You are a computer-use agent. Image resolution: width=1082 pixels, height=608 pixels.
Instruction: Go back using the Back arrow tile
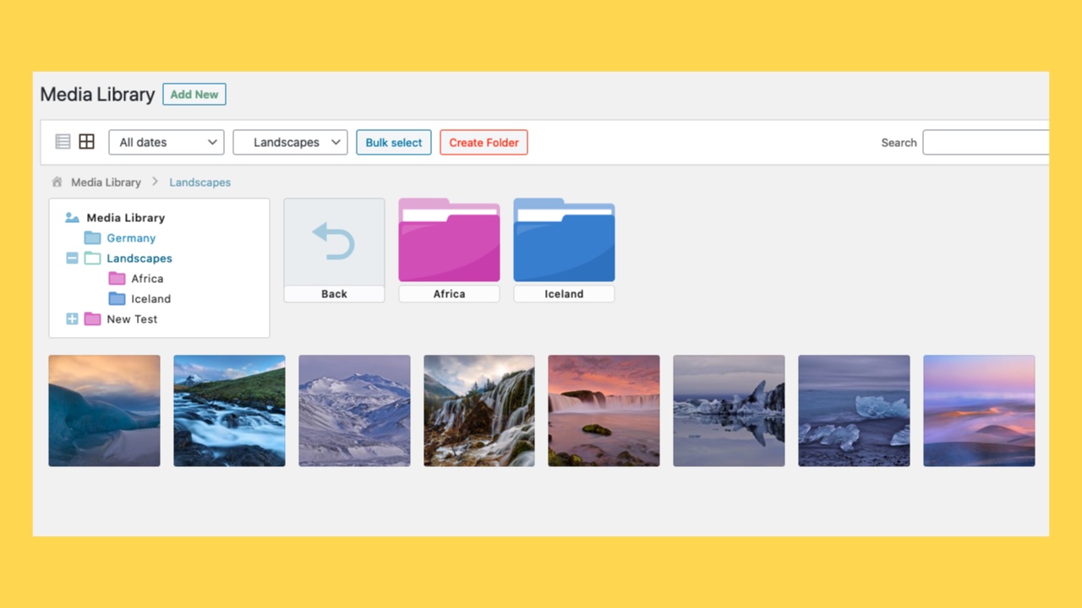tap(334, 241)
